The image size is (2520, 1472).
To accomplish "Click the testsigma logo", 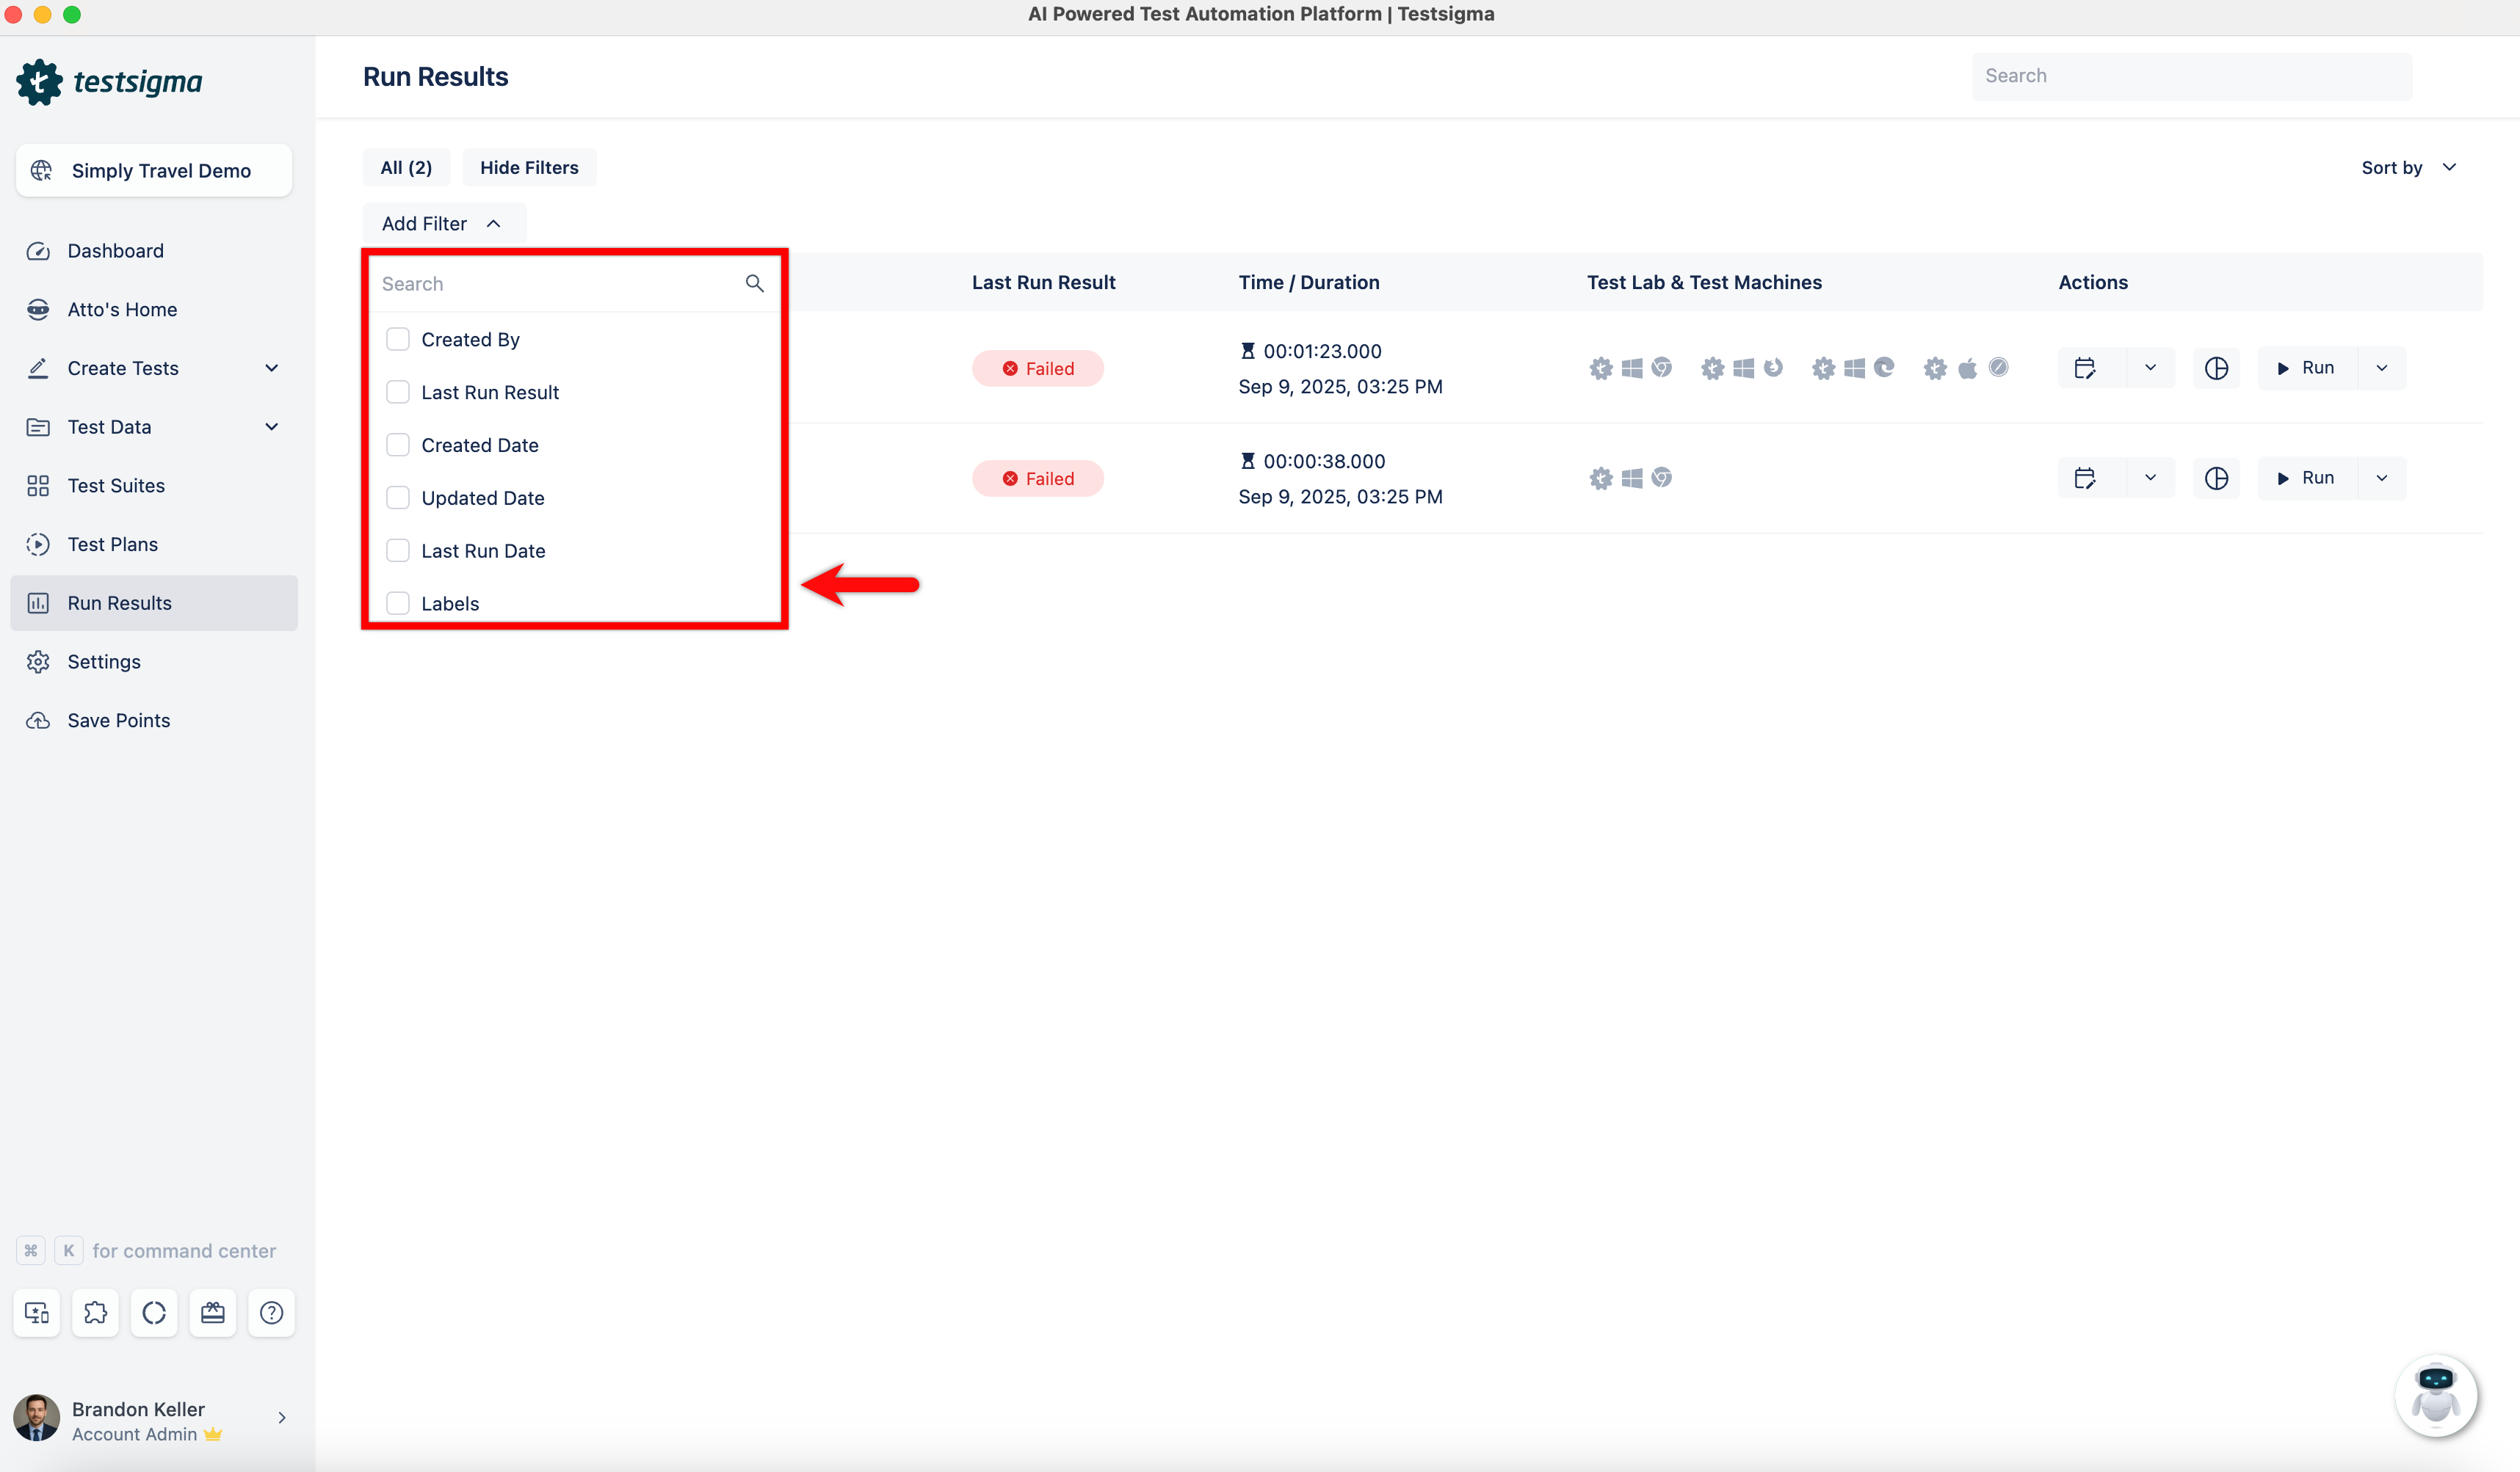I will pyautogui.click(x=110, y=82).
